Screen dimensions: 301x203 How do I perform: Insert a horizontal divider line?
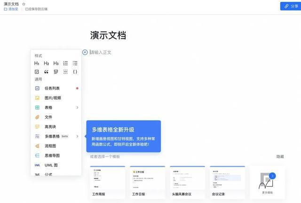[65, 72]
